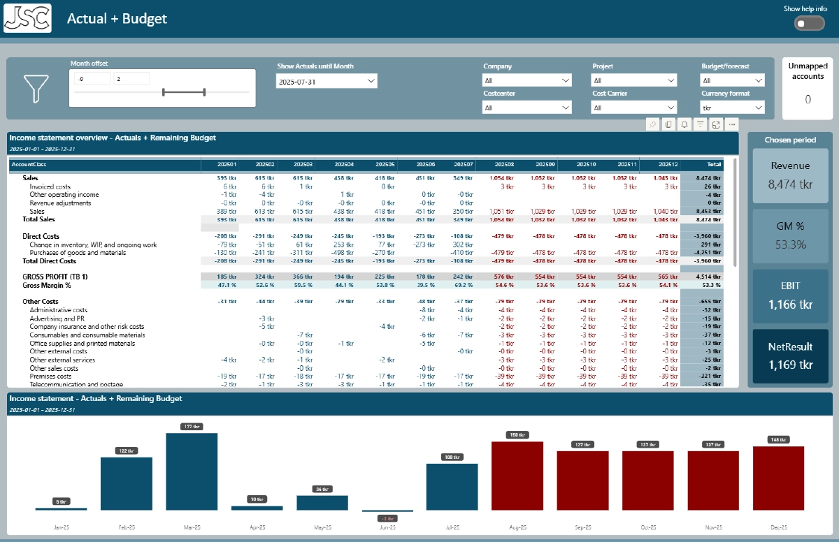Open the Cost Carrier dropdown
This screenshot has width=839, height=542.
point(633,107)
